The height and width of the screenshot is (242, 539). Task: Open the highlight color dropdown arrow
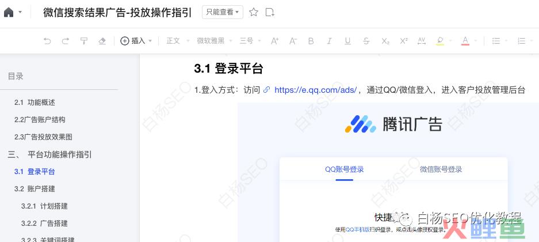point(450,41)
